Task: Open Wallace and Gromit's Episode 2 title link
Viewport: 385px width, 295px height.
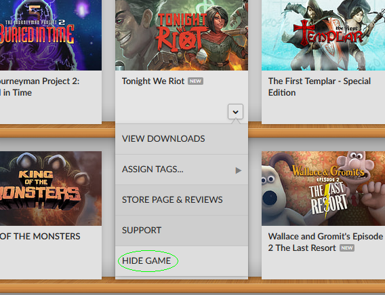Action: point(325,242)
